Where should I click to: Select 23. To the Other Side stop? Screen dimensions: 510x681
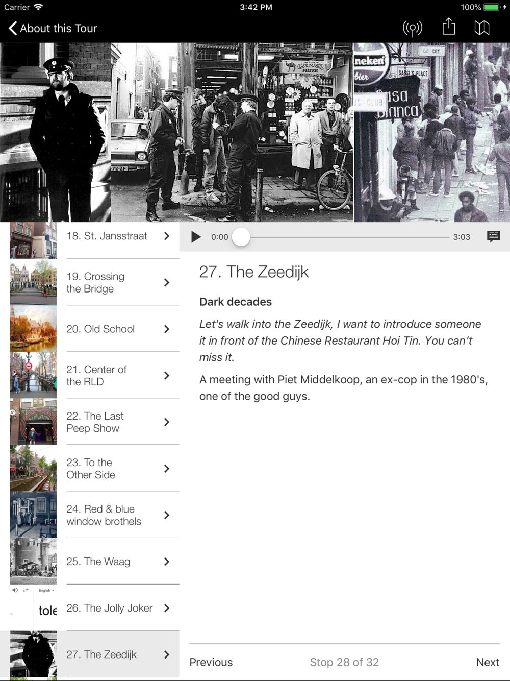click(95, 468)
